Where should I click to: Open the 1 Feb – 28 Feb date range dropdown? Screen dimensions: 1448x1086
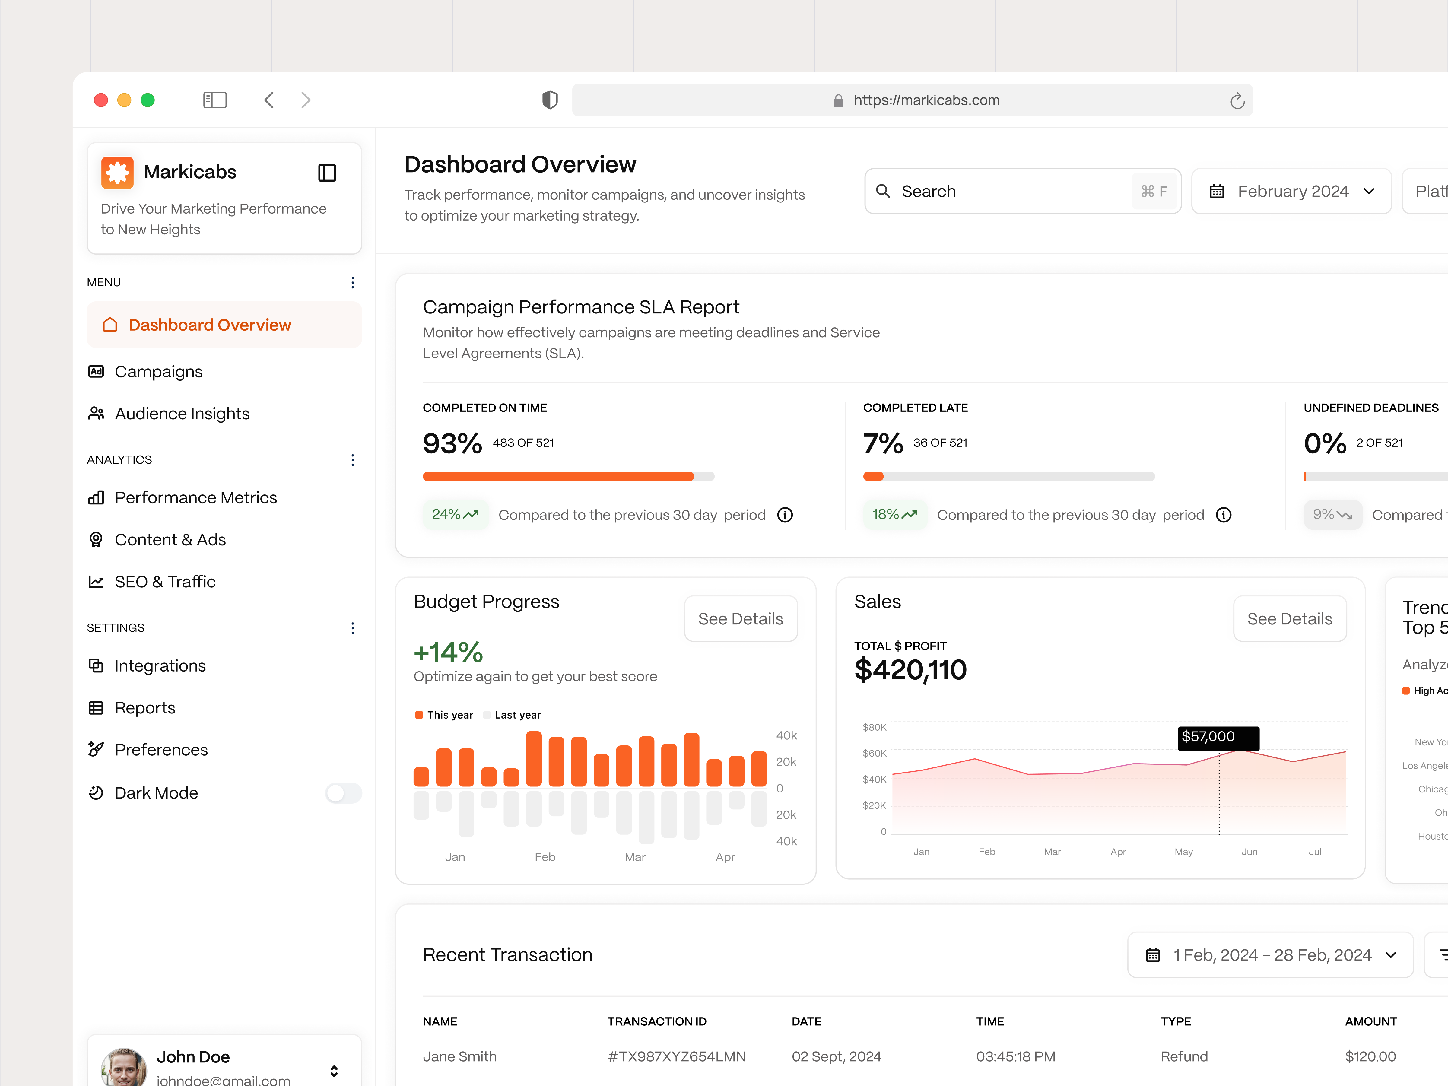[x=1270, y=955]
